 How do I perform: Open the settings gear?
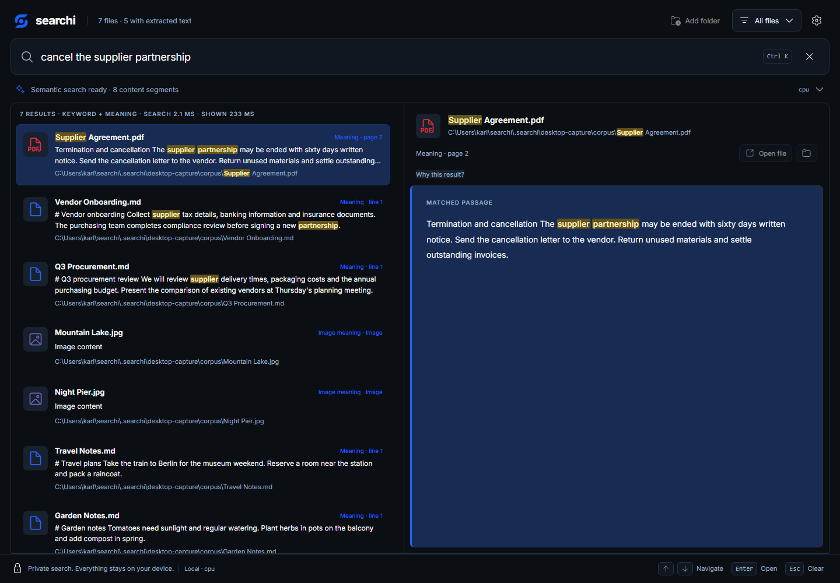817,20
